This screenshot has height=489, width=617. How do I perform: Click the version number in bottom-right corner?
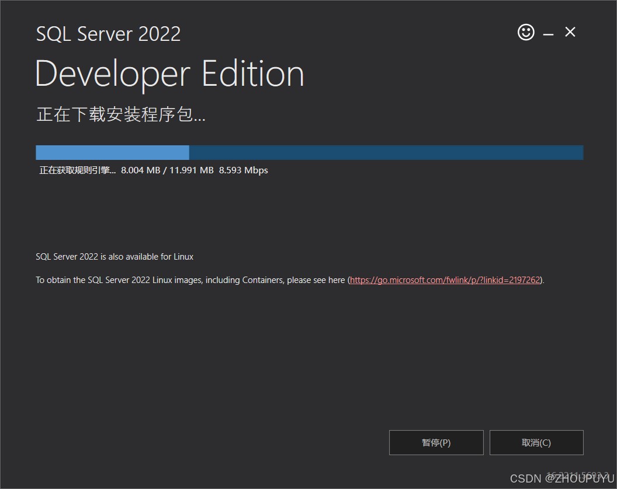(577, 474)
